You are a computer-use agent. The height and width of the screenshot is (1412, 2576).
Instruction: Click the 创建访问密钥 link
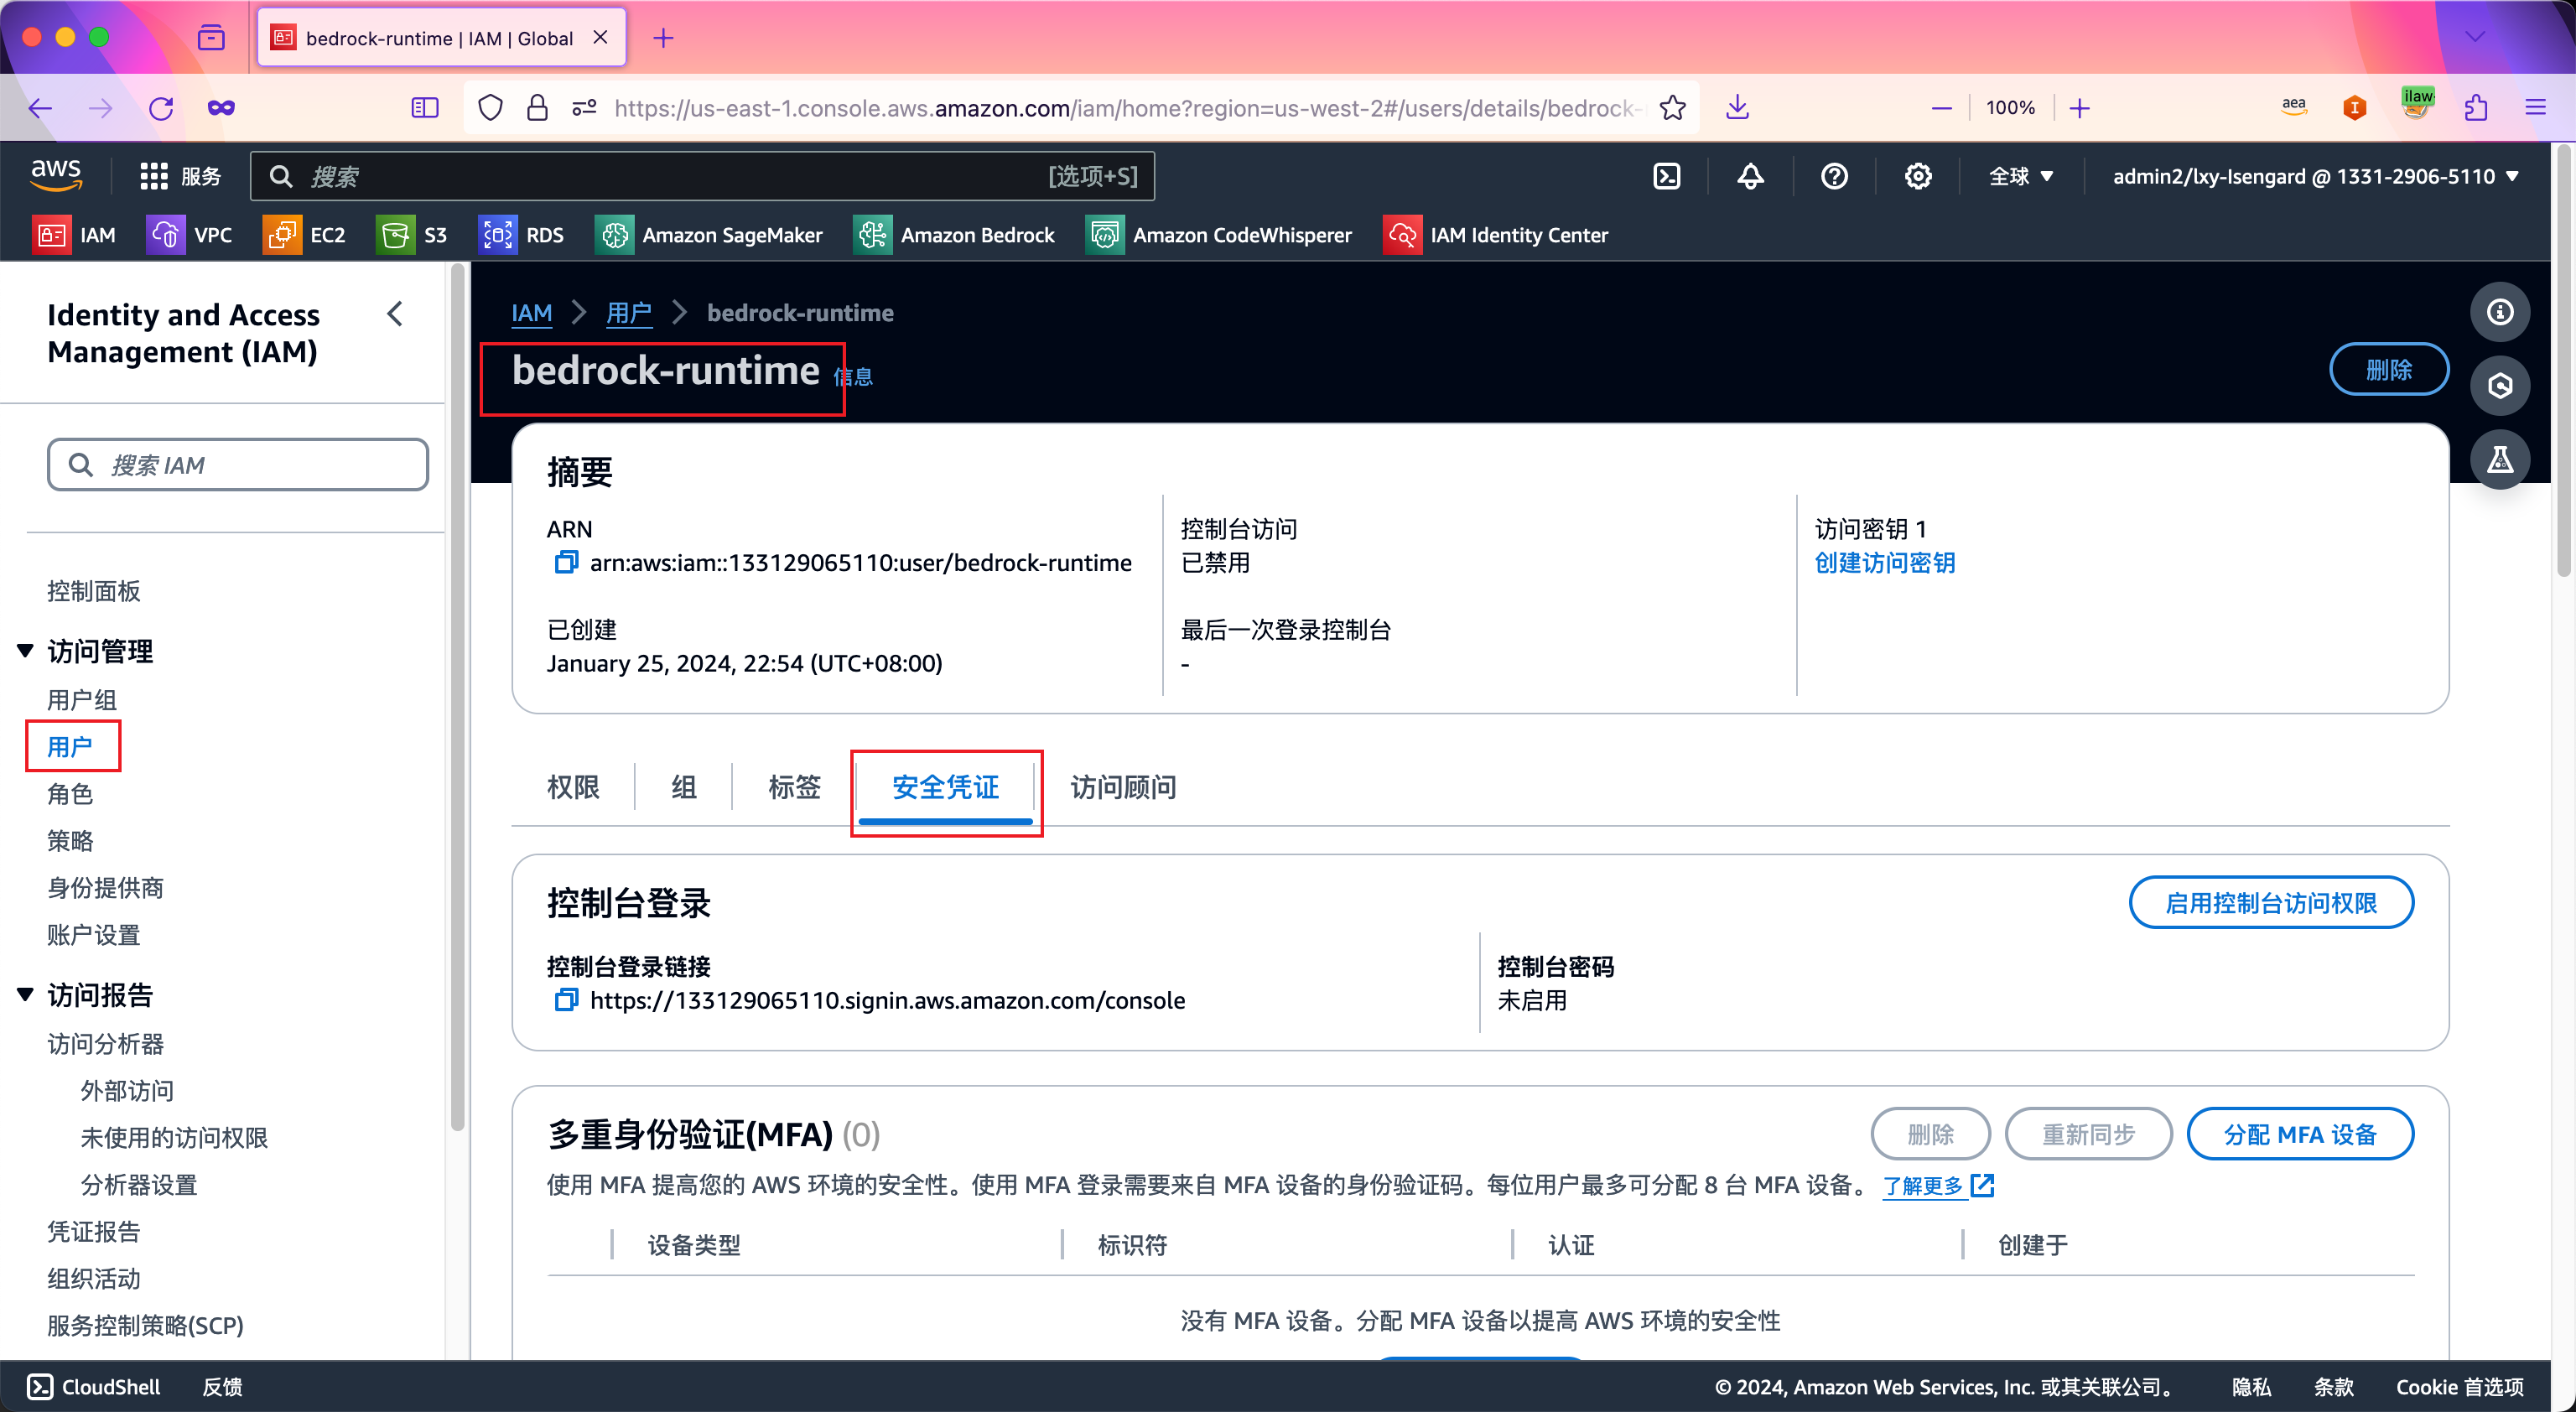coord(1885,562)
